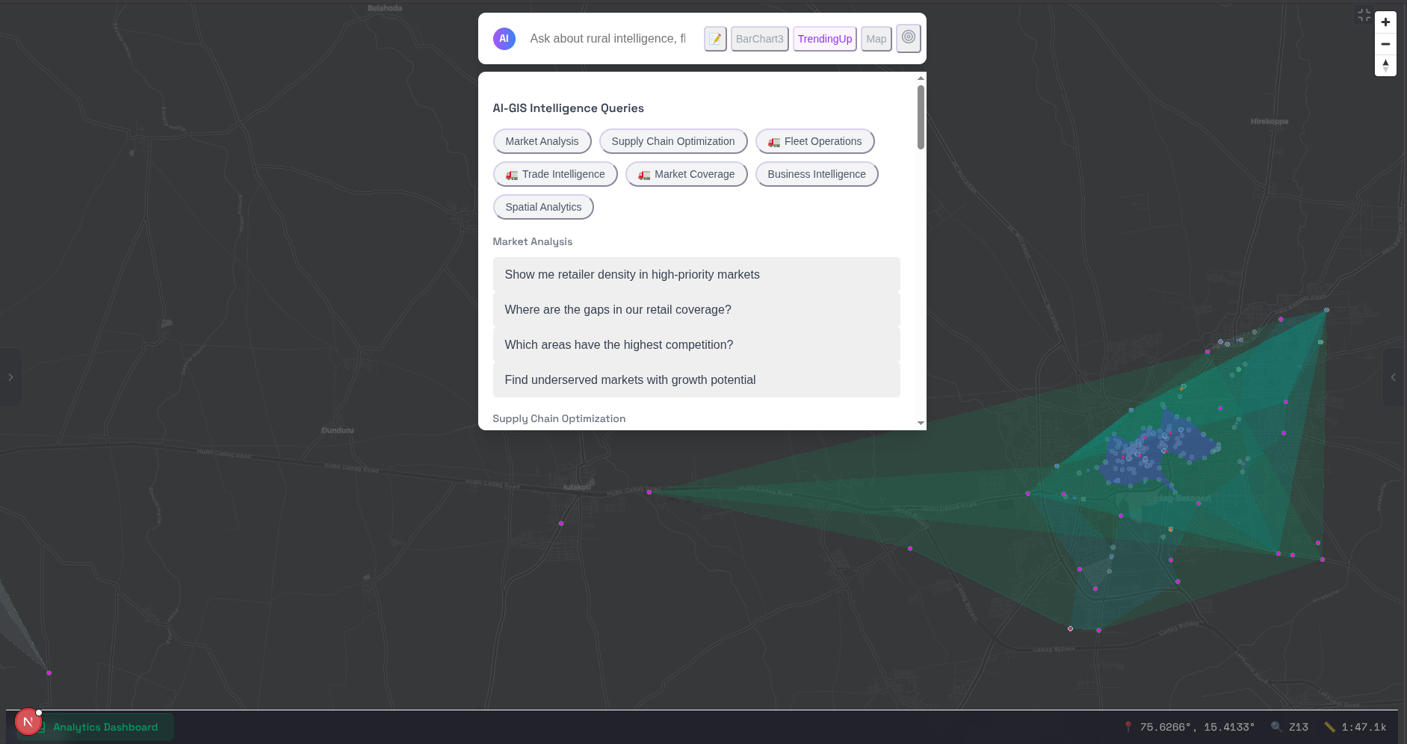Viewport: 1407px width, 744px height.
Task: Click the query panel scrollbar thumb
Action: click(921, 117)
